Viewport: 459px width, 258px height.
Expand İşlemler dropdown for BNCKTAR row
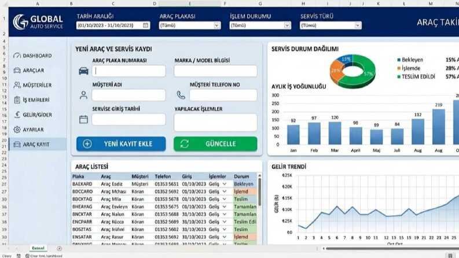pos(224,215)
